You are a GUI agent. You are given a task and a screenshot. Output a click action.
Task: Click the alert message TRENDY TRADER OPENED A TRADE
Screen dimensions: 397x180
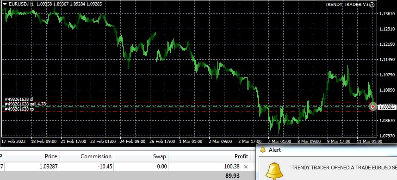(344, 168)
